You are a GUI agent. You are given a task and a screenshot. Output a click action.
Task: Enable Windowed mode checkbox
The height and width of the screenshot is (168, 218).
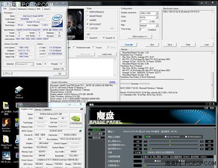74,47
